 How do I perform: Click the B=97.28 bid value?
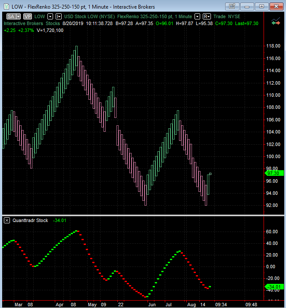click(124, 23)
